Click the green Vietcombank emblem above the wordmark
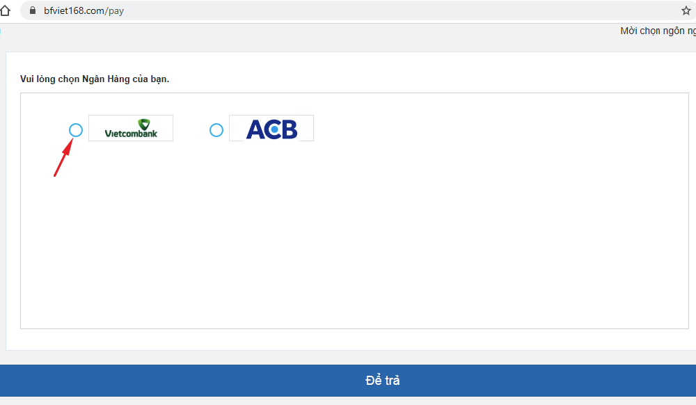Screen dimensions: 696x405 pyautogui.click(x=144, y=124)
